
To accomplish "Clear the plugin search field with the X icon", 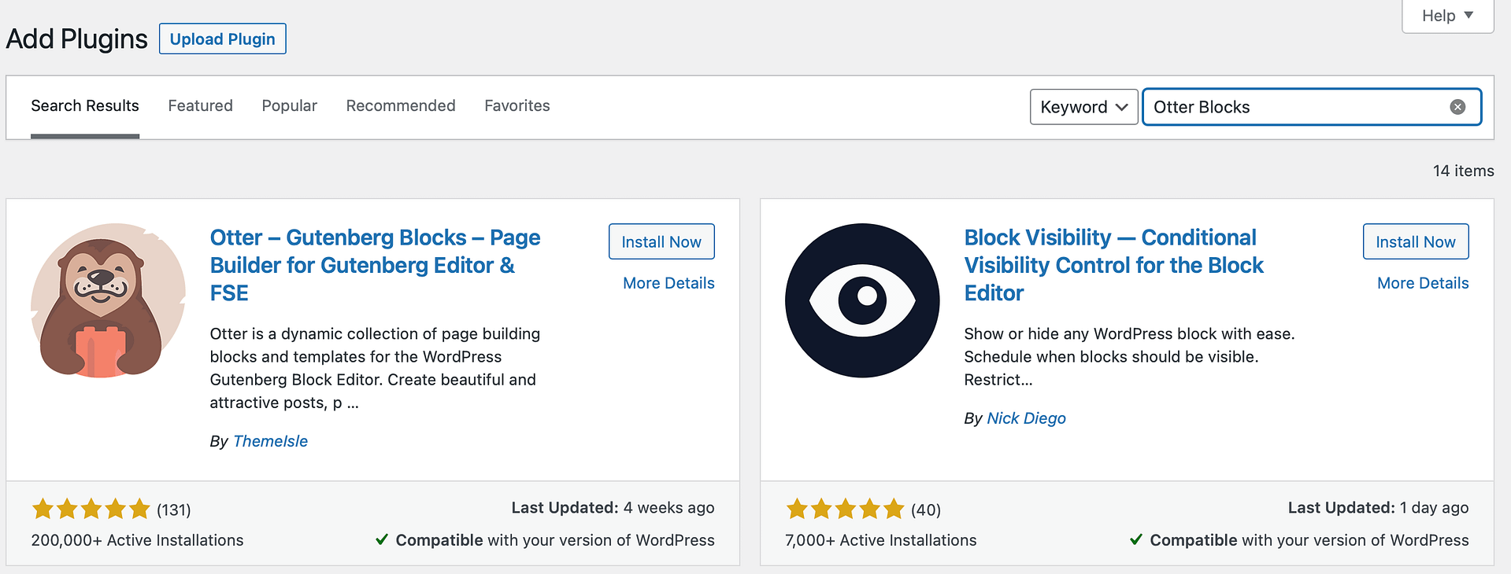I will click(x=1457, y=107).
